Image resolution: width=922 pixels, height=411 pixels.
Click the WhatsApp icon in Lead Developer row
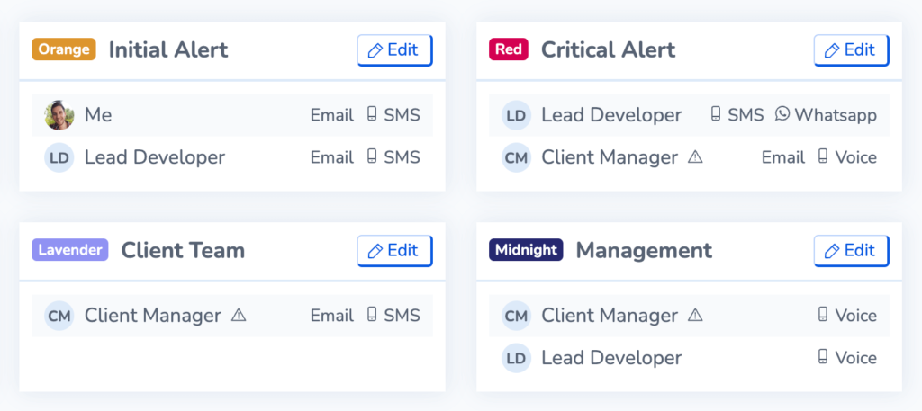point(782,114)
